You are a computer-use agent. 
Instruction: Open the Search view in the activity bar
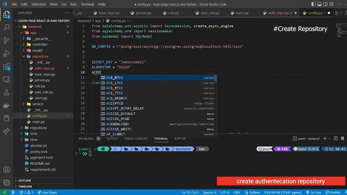point(7,28)
